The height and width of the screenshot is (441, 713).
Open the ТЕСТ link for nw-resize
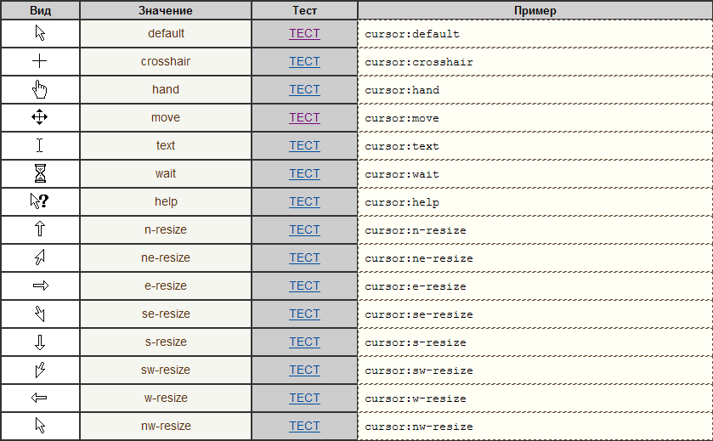(x=304, y=426)
